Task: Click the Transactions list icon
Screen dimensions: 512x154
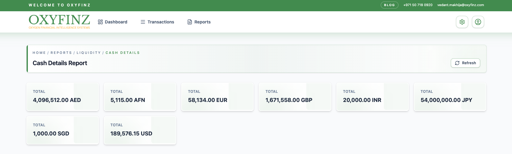Action: (x=143, y=22)
